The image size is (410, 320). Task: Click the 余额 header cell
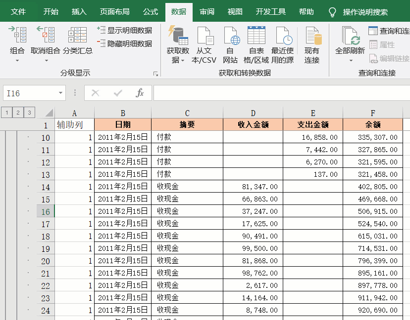[373, 124]
